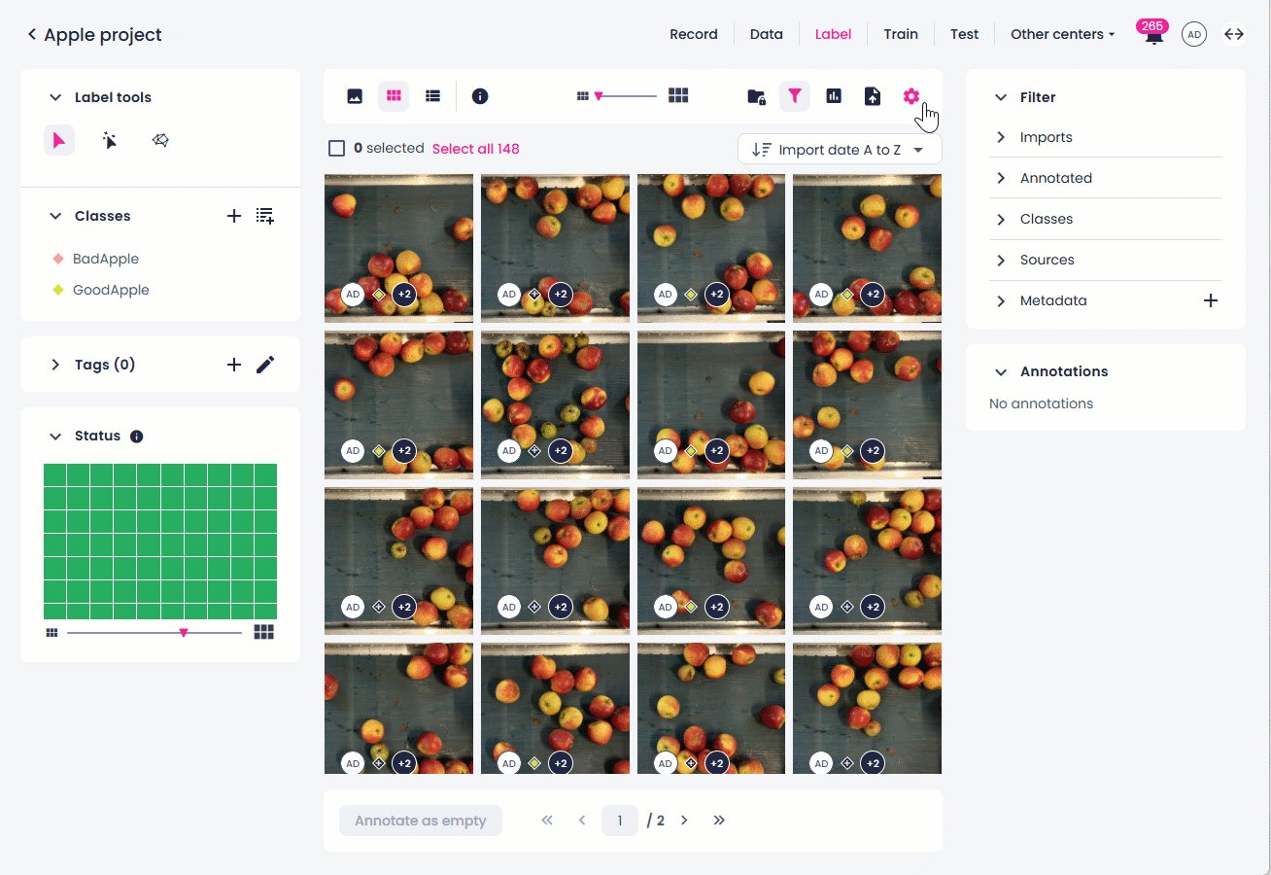Viewport: 1271px width, 875px height.
Task: Select the arrow pointer label tool
Action: [x=59, y=141]
